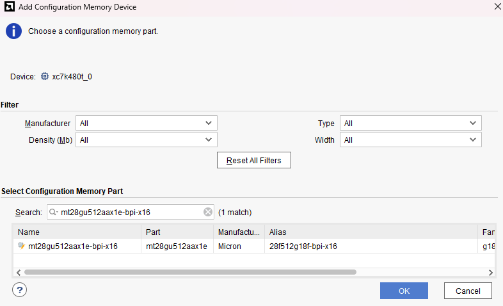Click the device name xc7k480t_0

point(72,77)
